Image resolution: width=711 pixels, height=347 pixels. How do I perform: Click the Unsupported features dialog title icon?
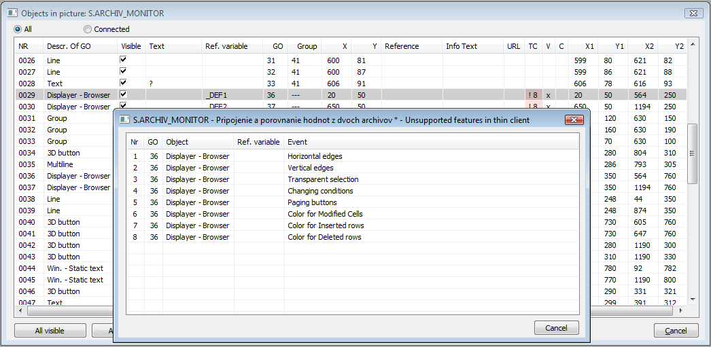[124, 120]
